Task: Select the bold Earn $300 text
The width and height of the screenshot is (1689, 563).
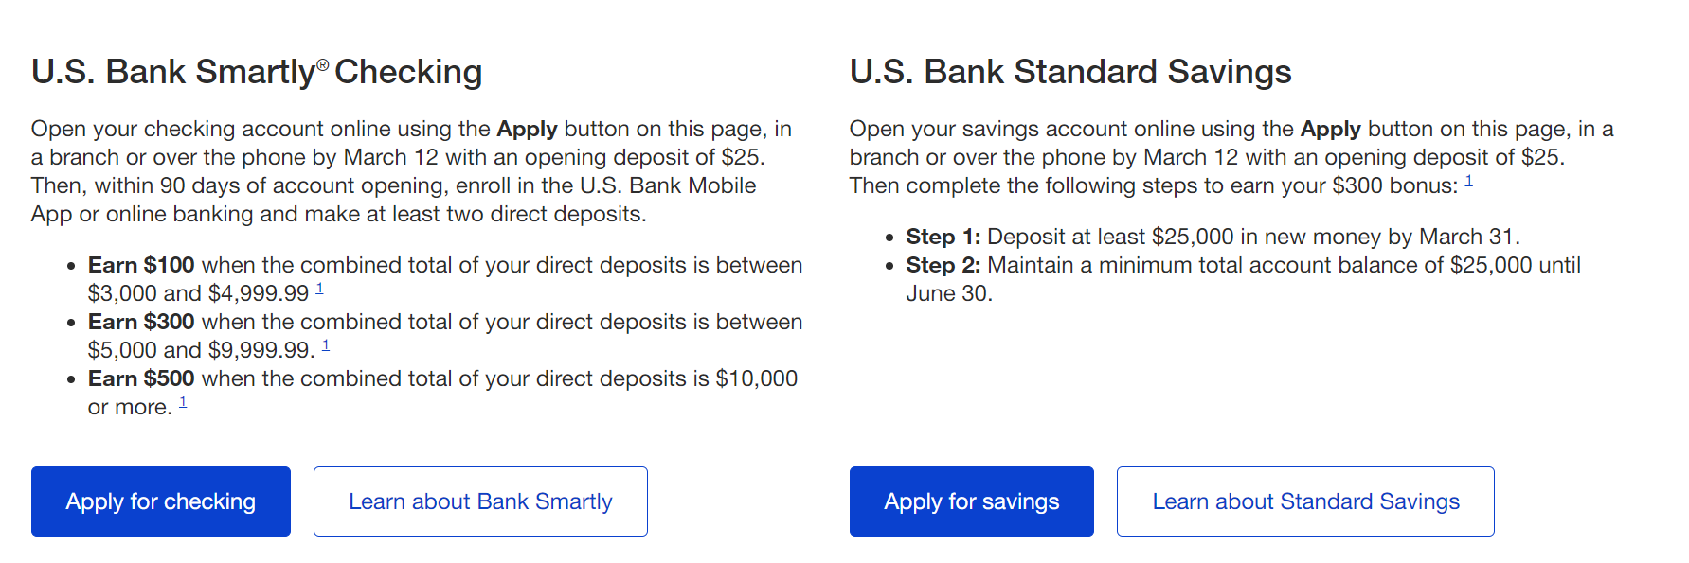Action: 141,322
